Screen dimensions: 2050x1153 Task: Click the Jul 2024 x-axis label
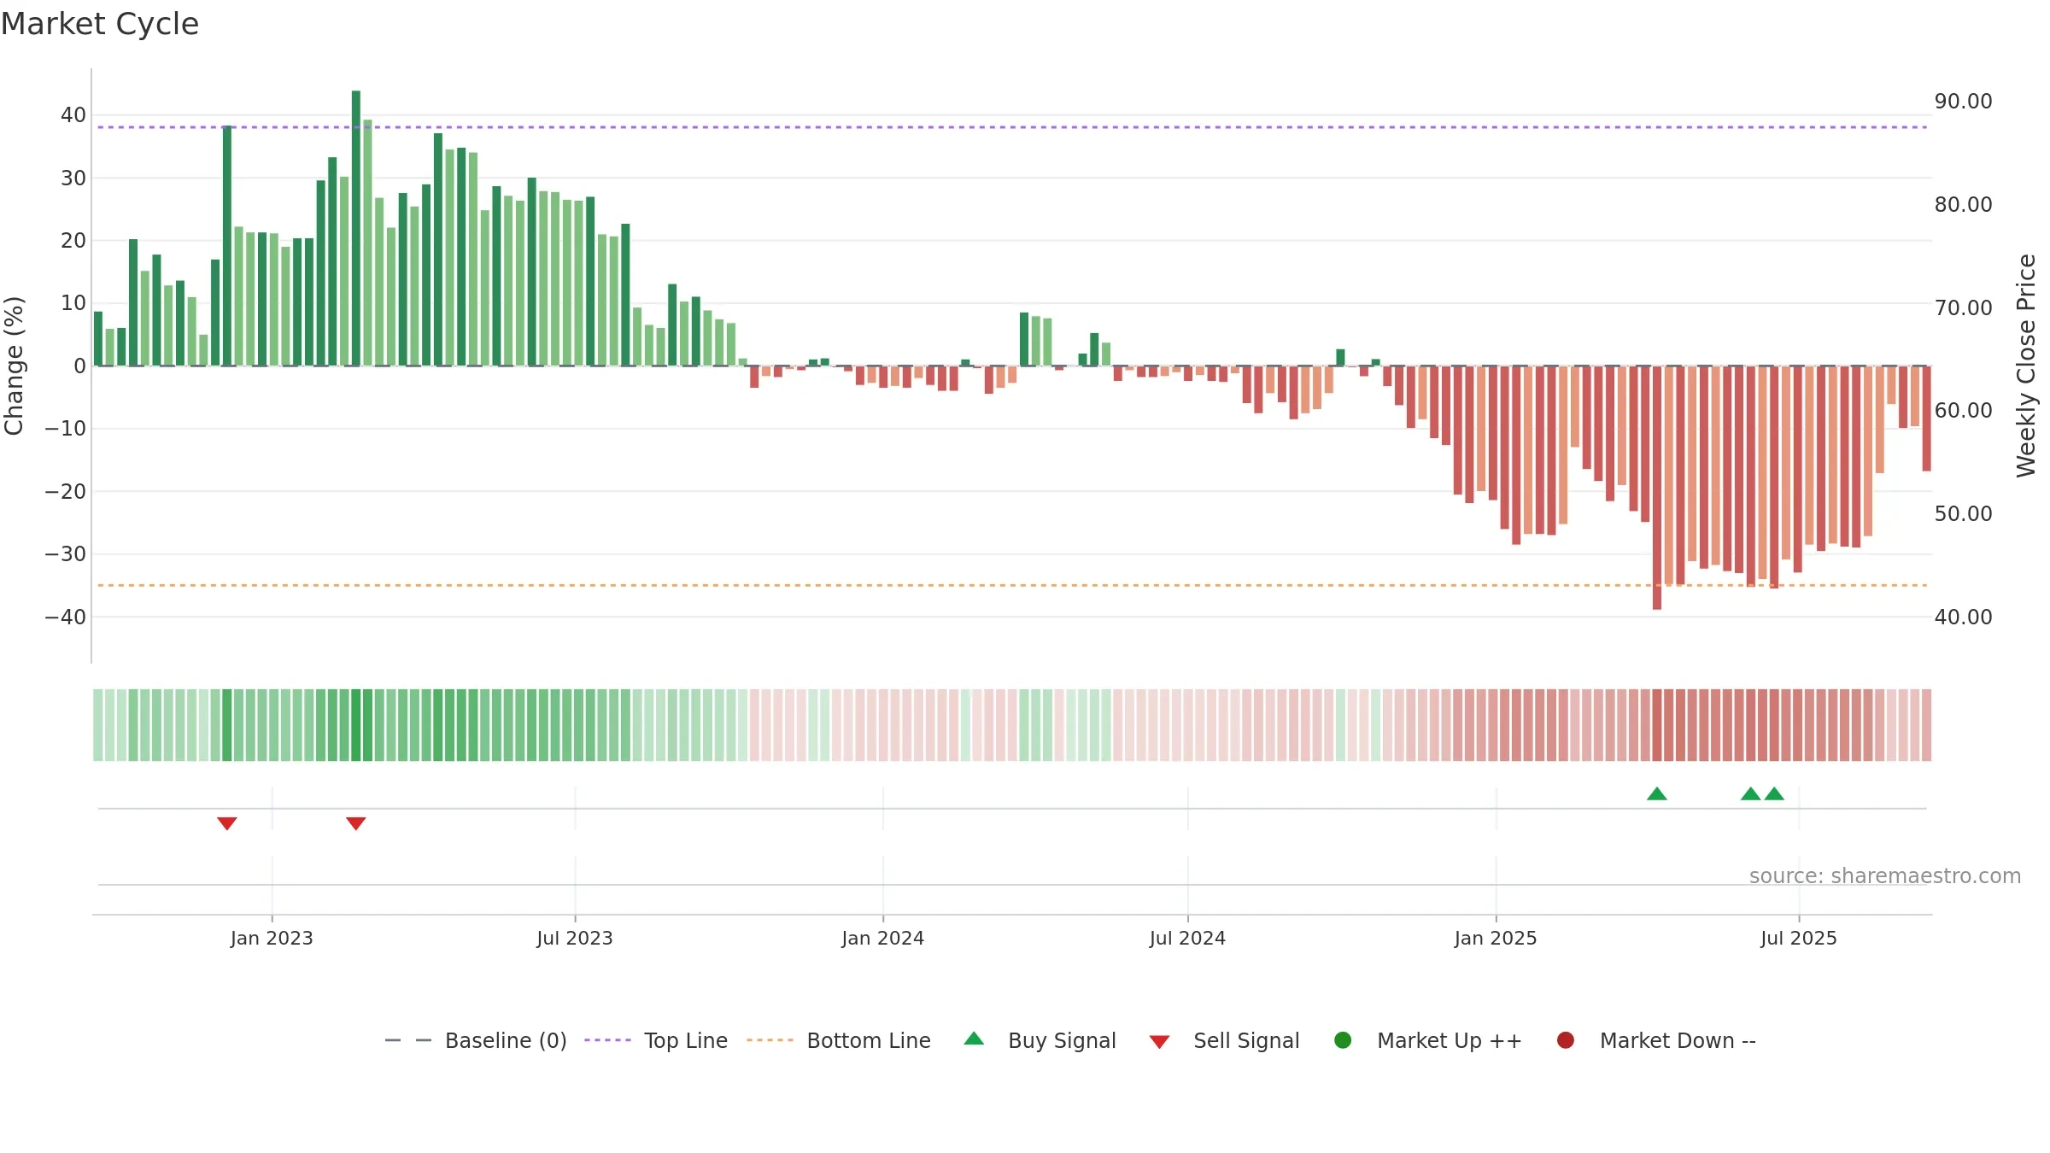coord(1187,938)
